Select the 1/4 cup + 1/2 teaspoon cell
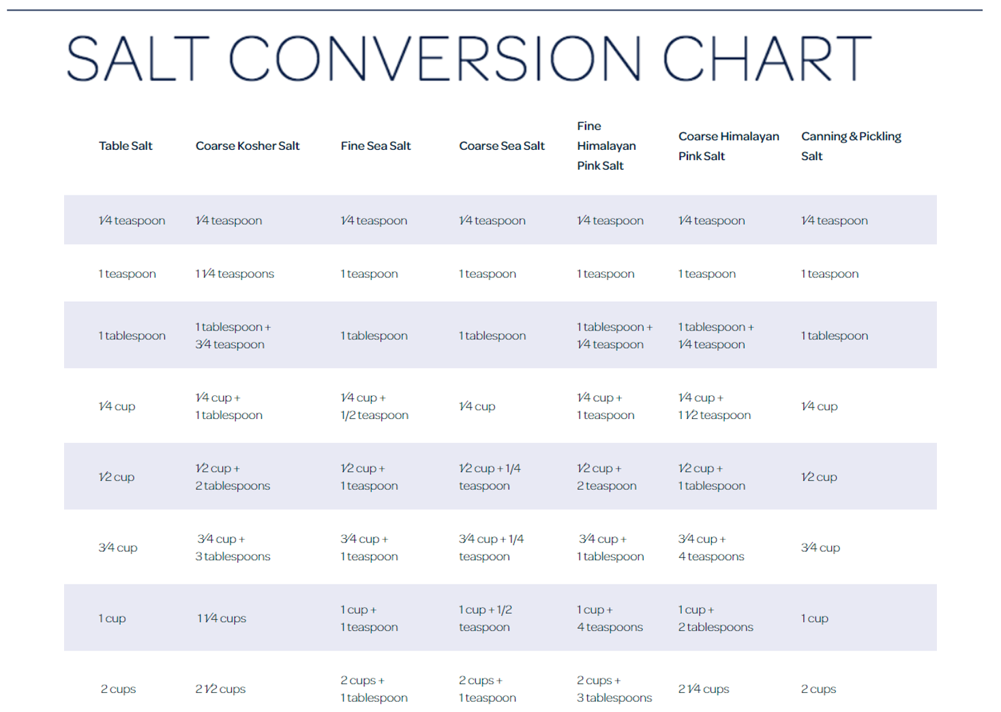This screenshot has height=712, width=1001. tap(374, 407)
